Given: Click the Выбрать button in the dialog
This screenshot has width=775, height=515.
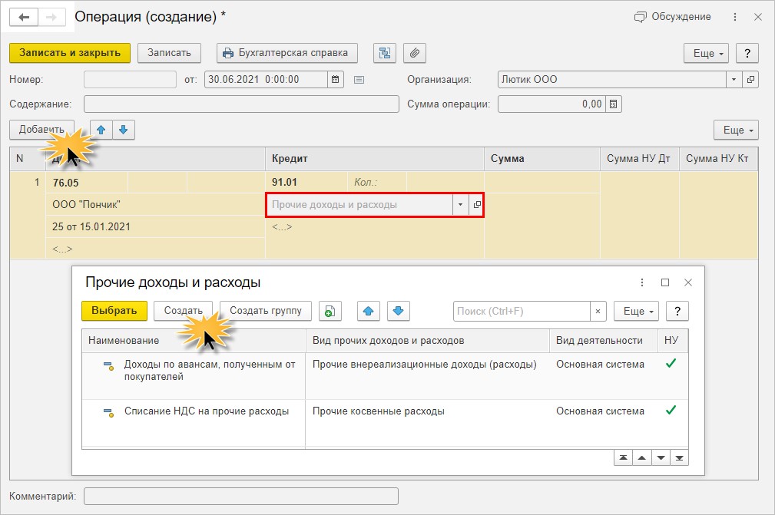Looking at the screenshot, I should click(114, 311).
